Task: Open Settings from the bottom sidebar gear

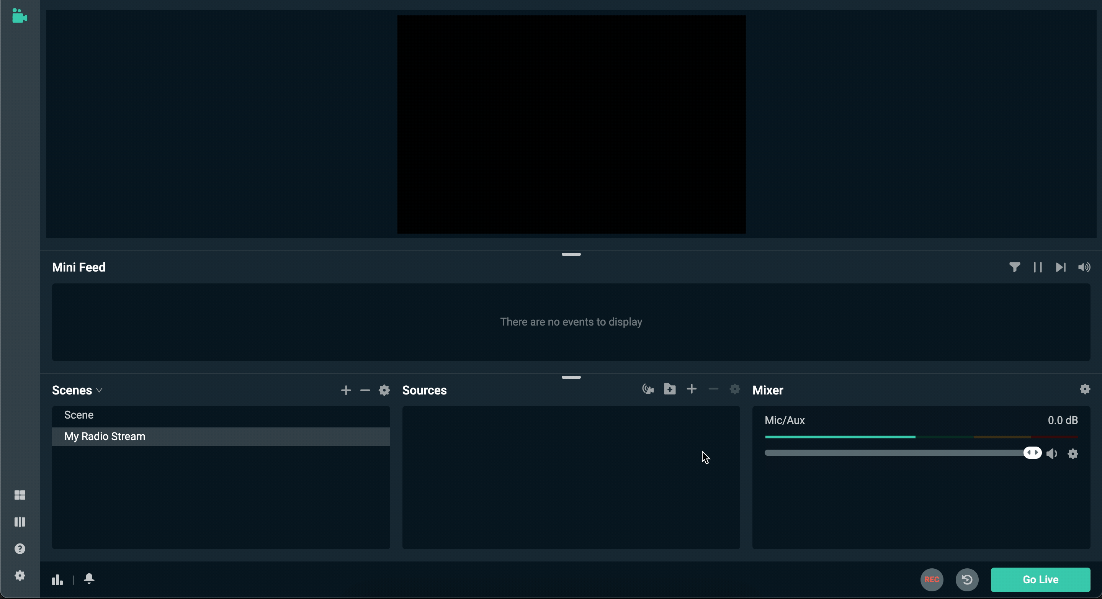Action: (20, 576)
